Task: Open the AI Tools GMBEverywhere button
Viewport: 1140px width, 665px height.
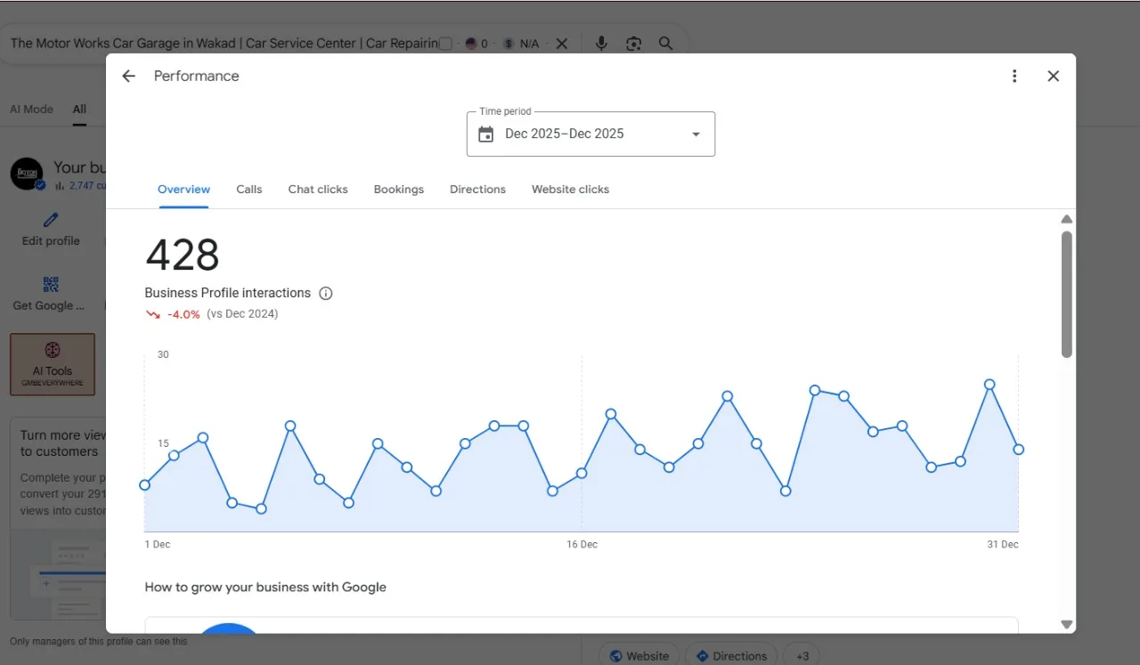Action: (53, 364)
